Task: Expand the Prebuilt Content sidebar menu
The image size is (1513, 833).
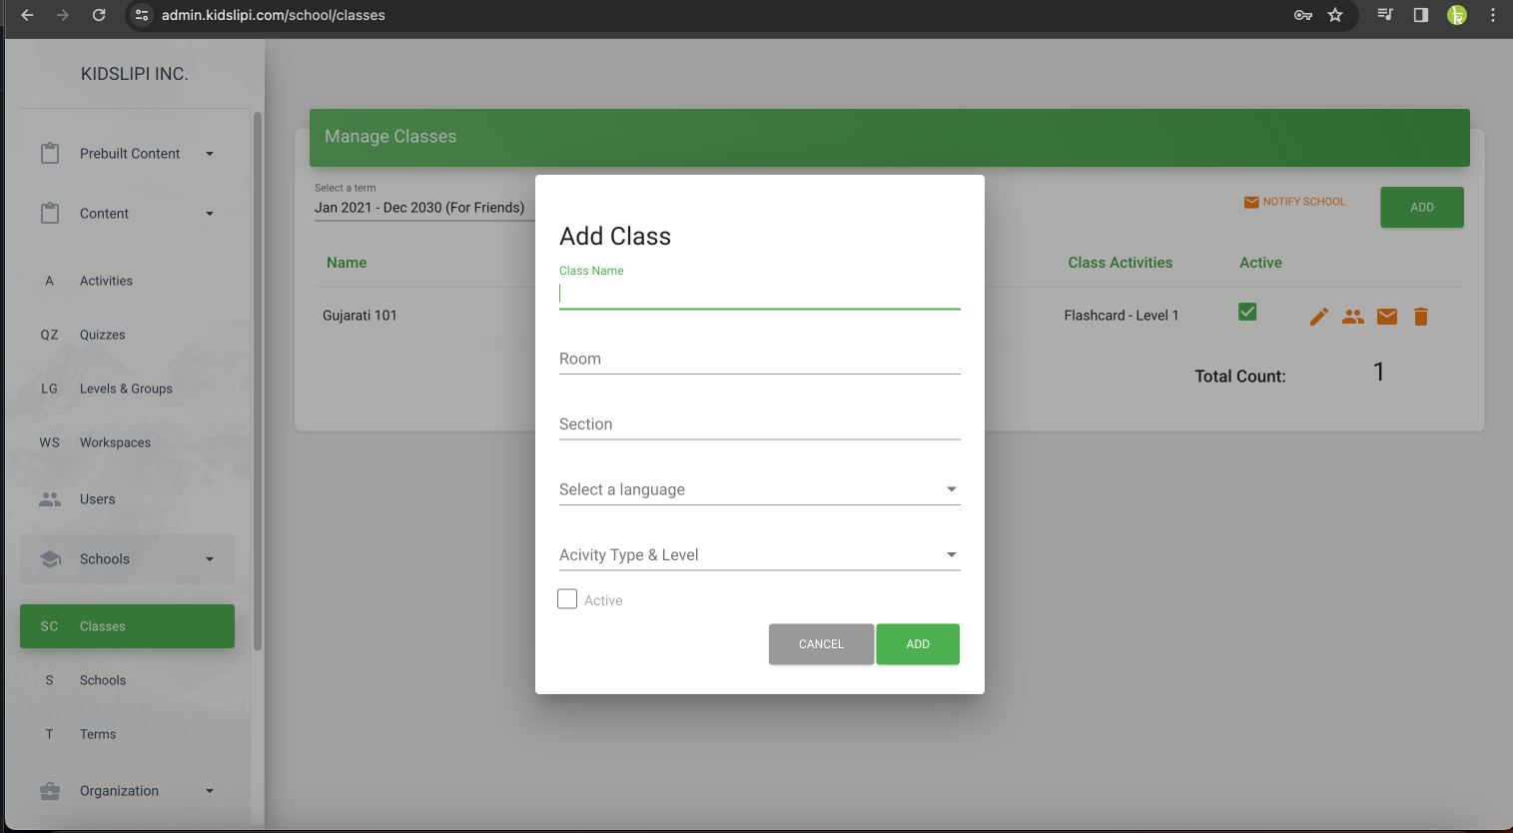Action: 130,154
